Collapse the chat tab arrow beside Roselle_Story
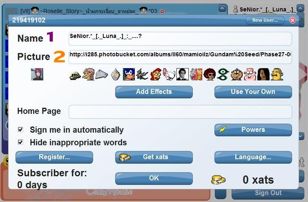This screenshot has width=308, height=202. pos(222,9)
